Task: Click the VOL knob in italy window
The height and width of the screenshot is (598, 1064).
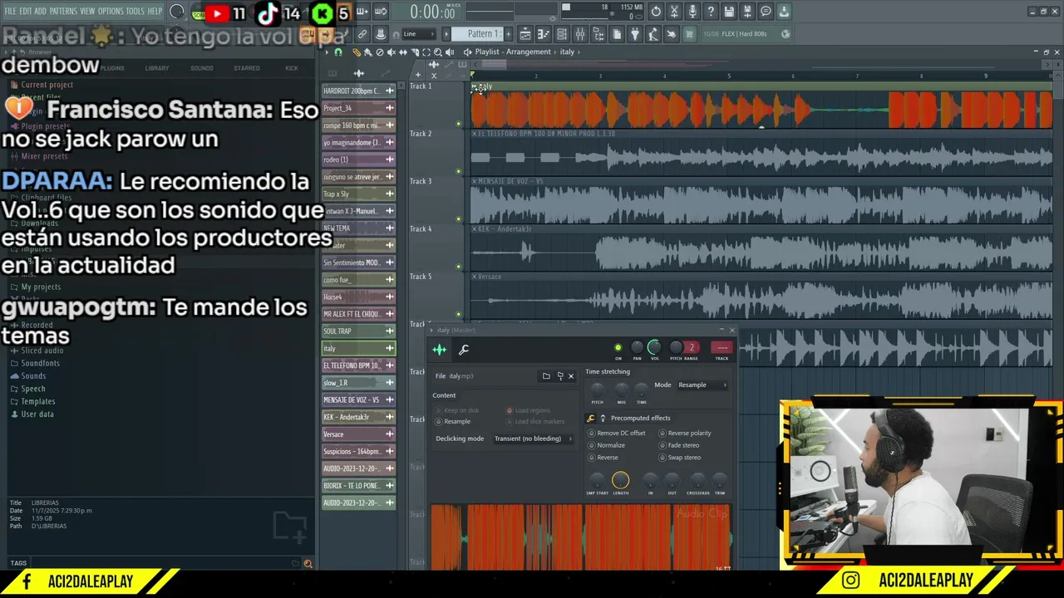Action: [655, 347]
